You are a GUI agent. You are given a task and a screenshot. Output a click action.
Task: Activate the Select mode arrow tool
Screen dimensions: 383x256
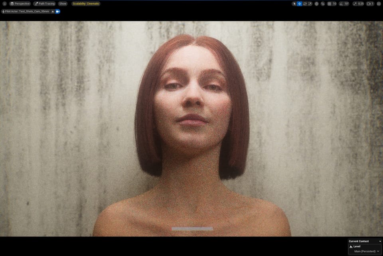294,4
